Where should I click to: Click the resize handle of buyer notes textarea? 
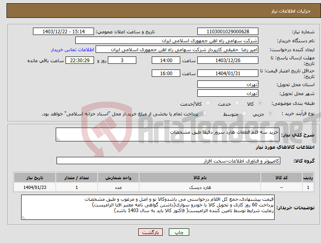tap(24, 218)
